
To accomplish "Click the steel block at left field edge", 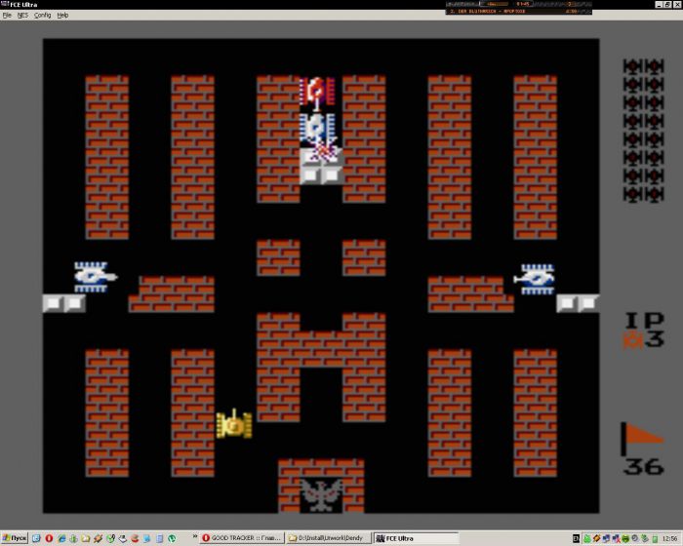I will click(x=63, y=303).
